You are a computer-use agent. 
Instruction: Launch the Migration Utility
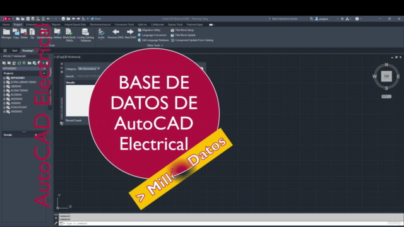coord(149,30)
